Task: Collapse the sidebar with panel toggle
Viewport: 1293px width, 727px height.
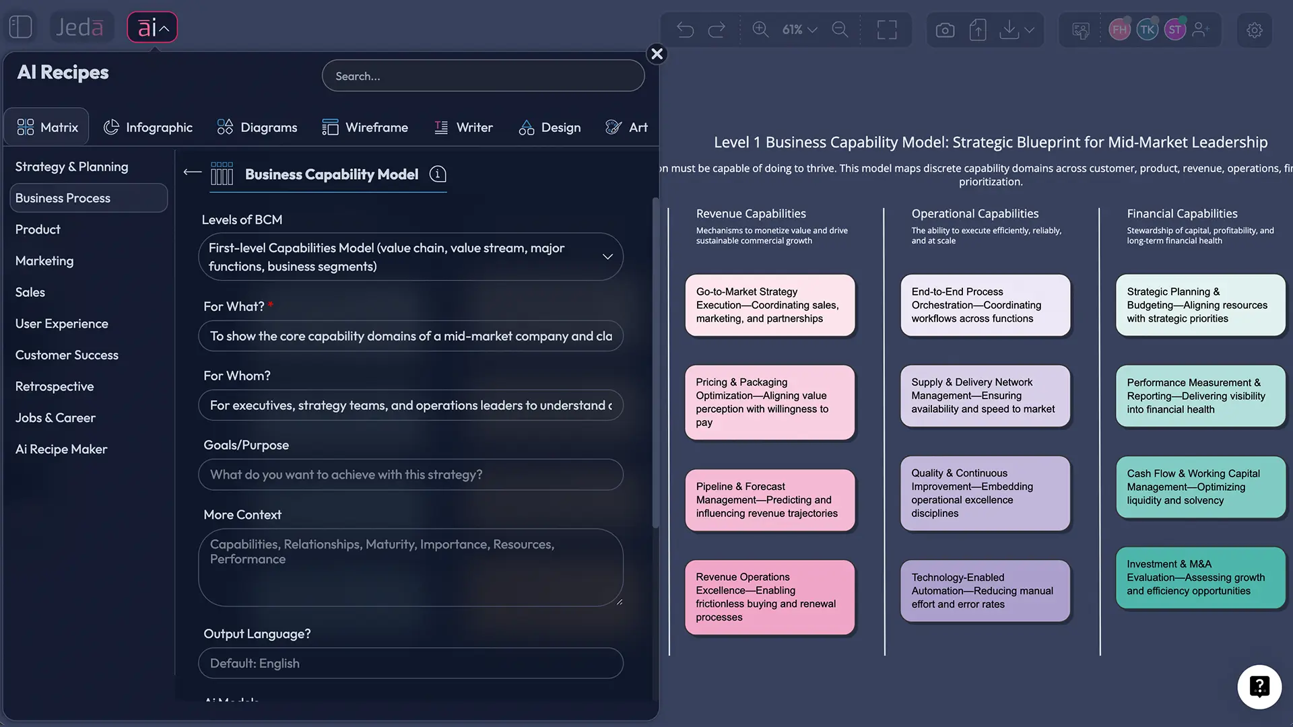Action: coord(20,26)
